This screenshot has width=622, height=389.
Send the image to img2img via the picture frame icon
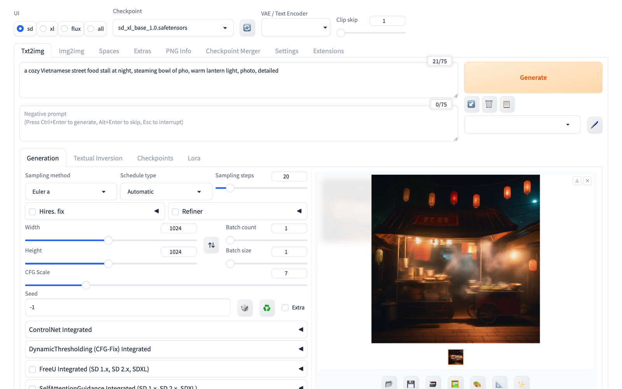tap(455, 384)
